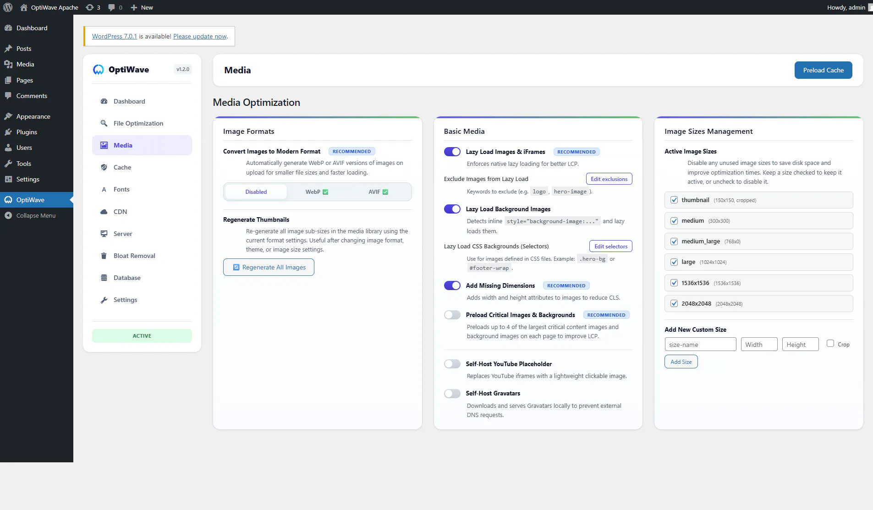Click the Edit exclusions button
The height and width of the screenshot is (510, 873).
(609, 179)
